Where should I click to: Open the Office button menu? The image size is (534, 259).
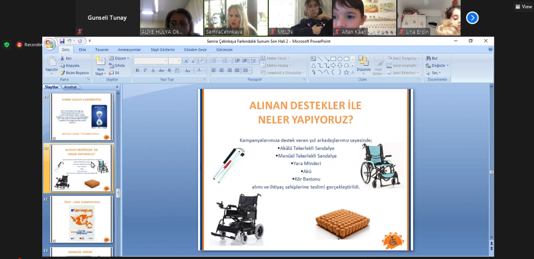point(49,44)
